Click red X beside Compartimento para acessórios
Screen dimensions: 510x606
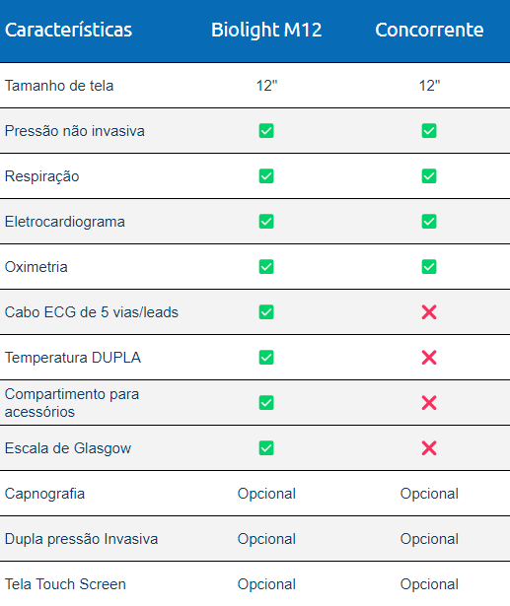pyautogui.click(x=429, y=403)
